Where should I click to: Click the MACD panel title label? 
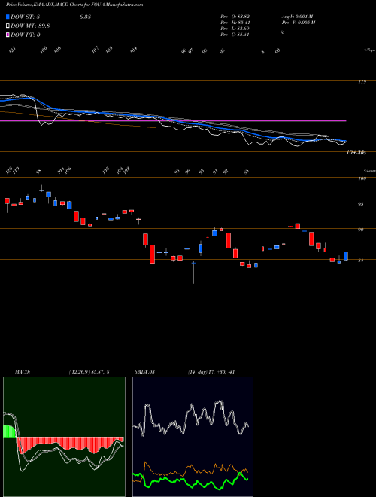coord(22,372)
